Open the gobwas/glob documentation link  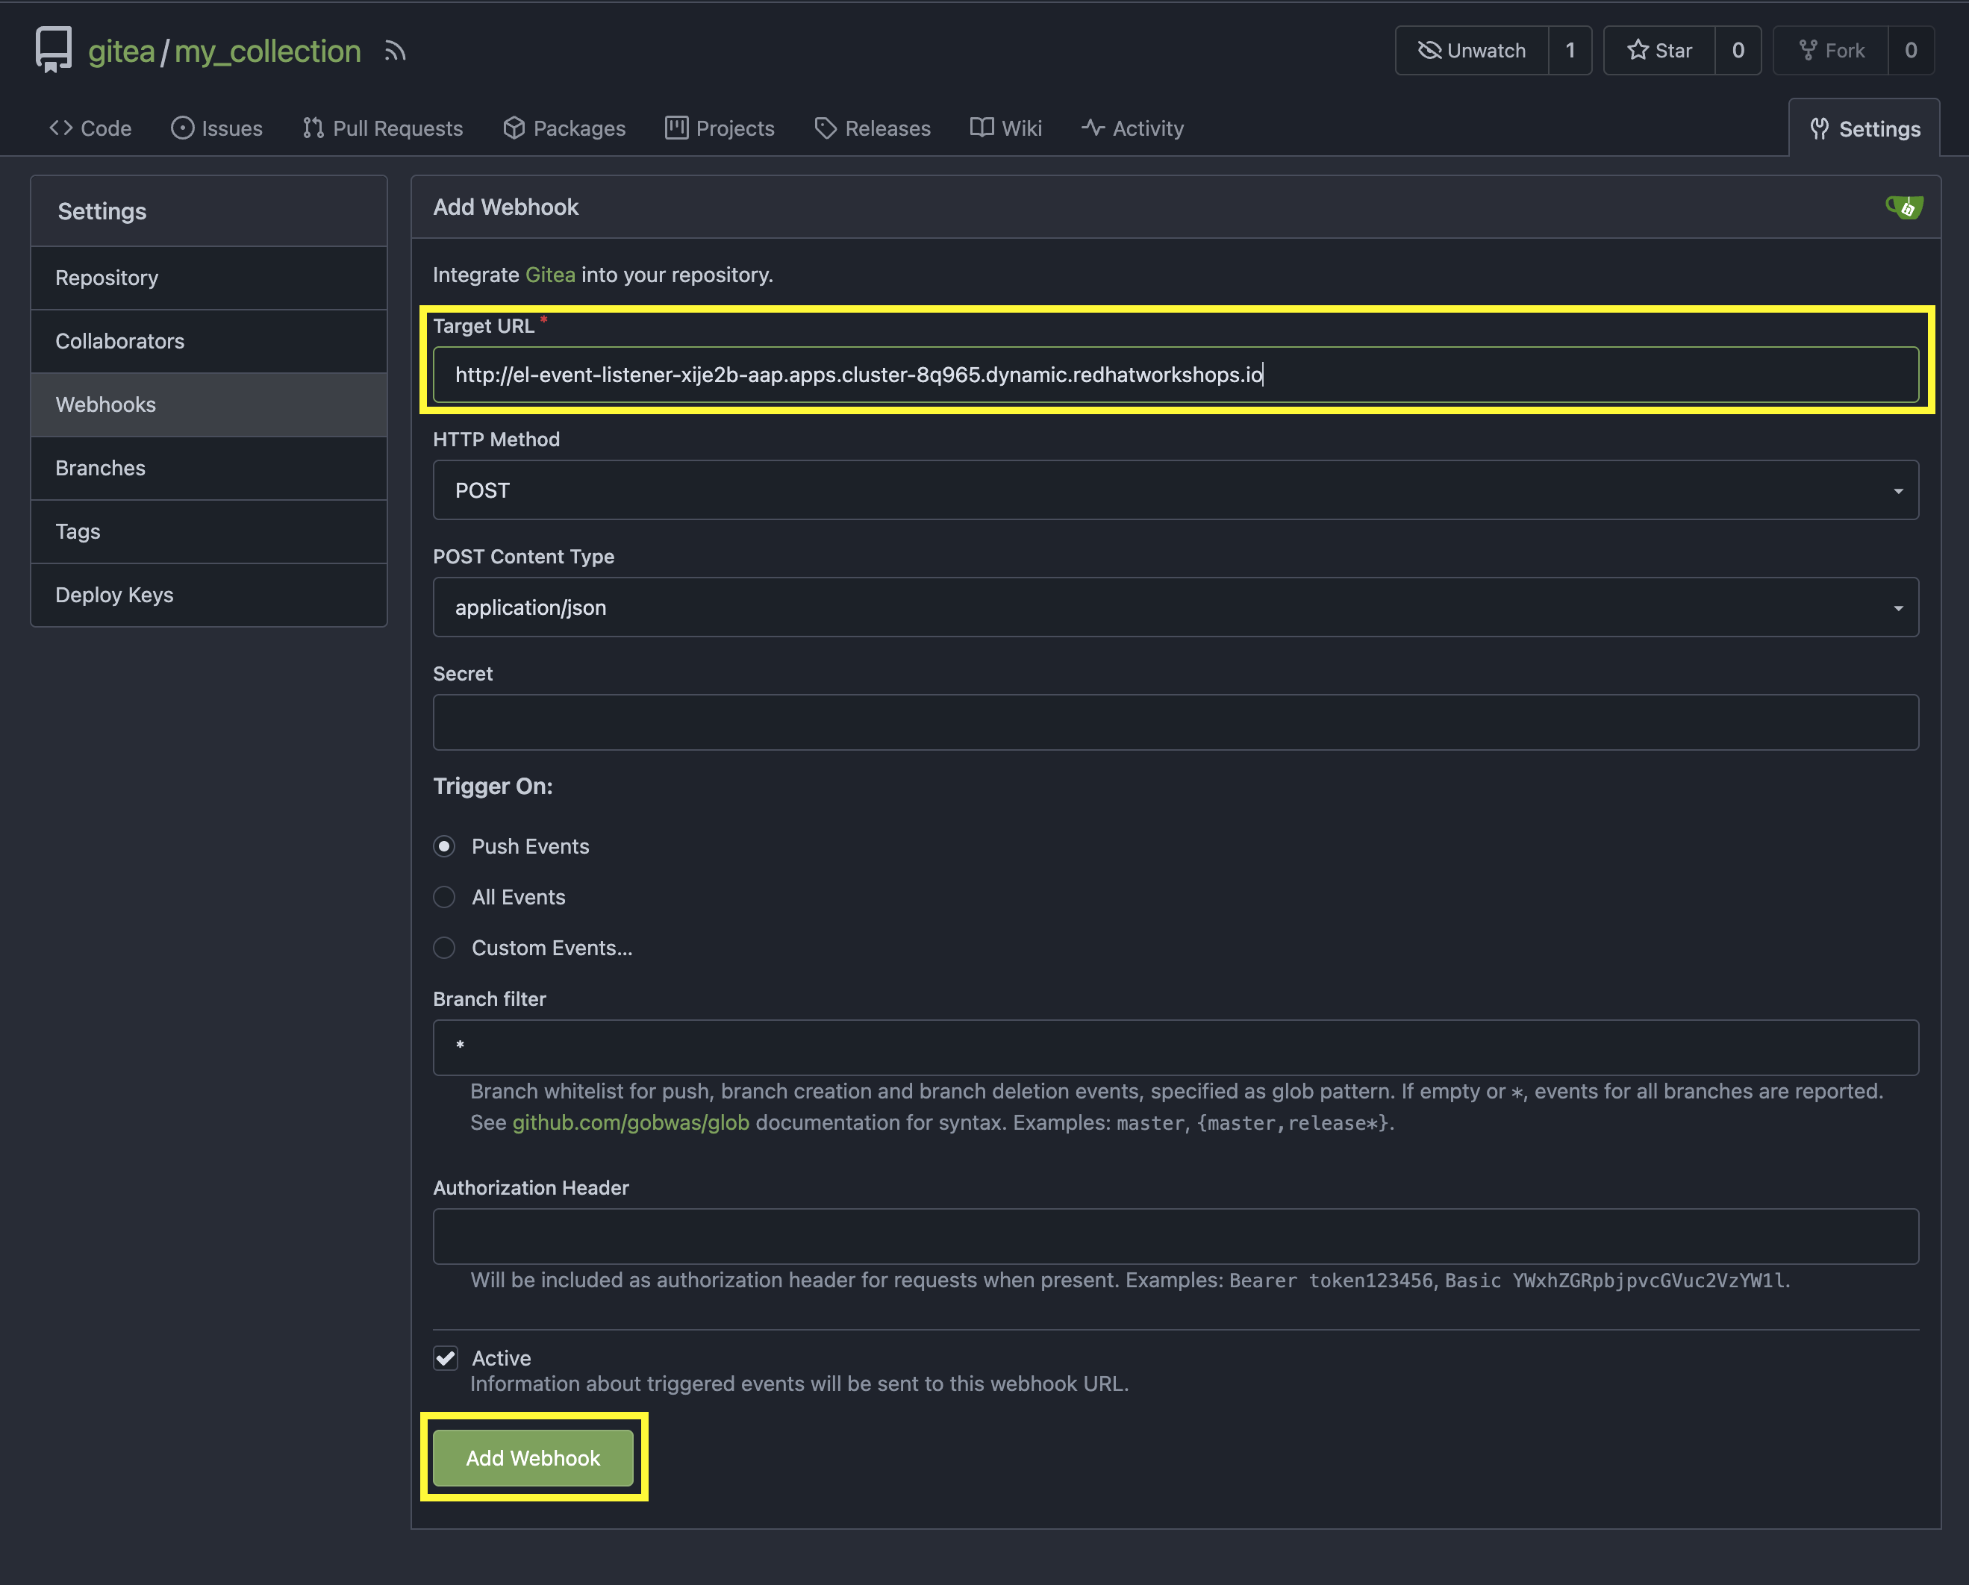coord(631,1122)
